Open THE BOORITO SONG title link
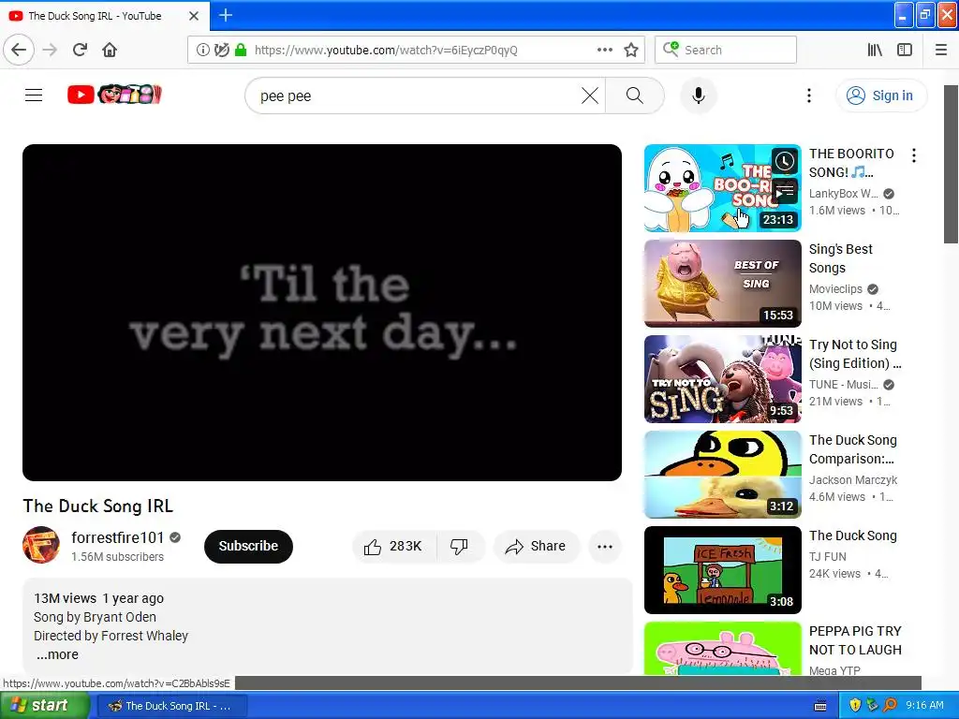959x719 pixels. tap(851, 163)
